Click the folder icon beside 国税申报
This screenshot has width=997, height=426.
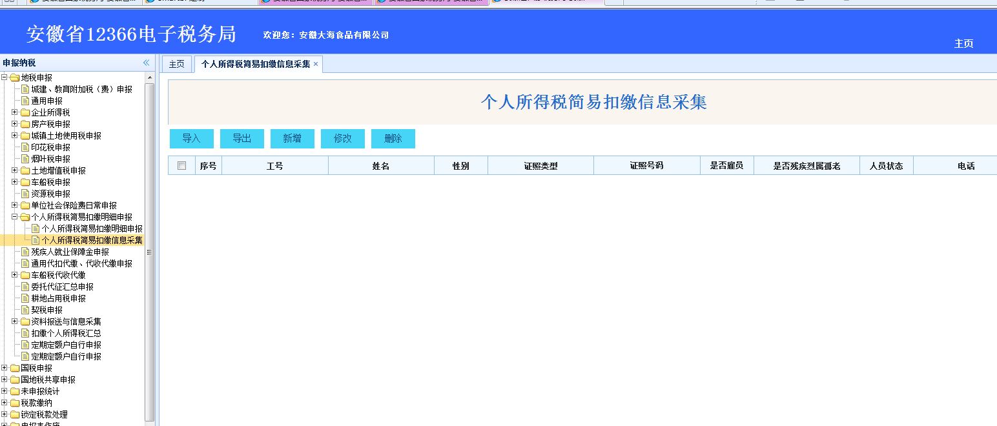pyautogui.click(x=15, y=368)
